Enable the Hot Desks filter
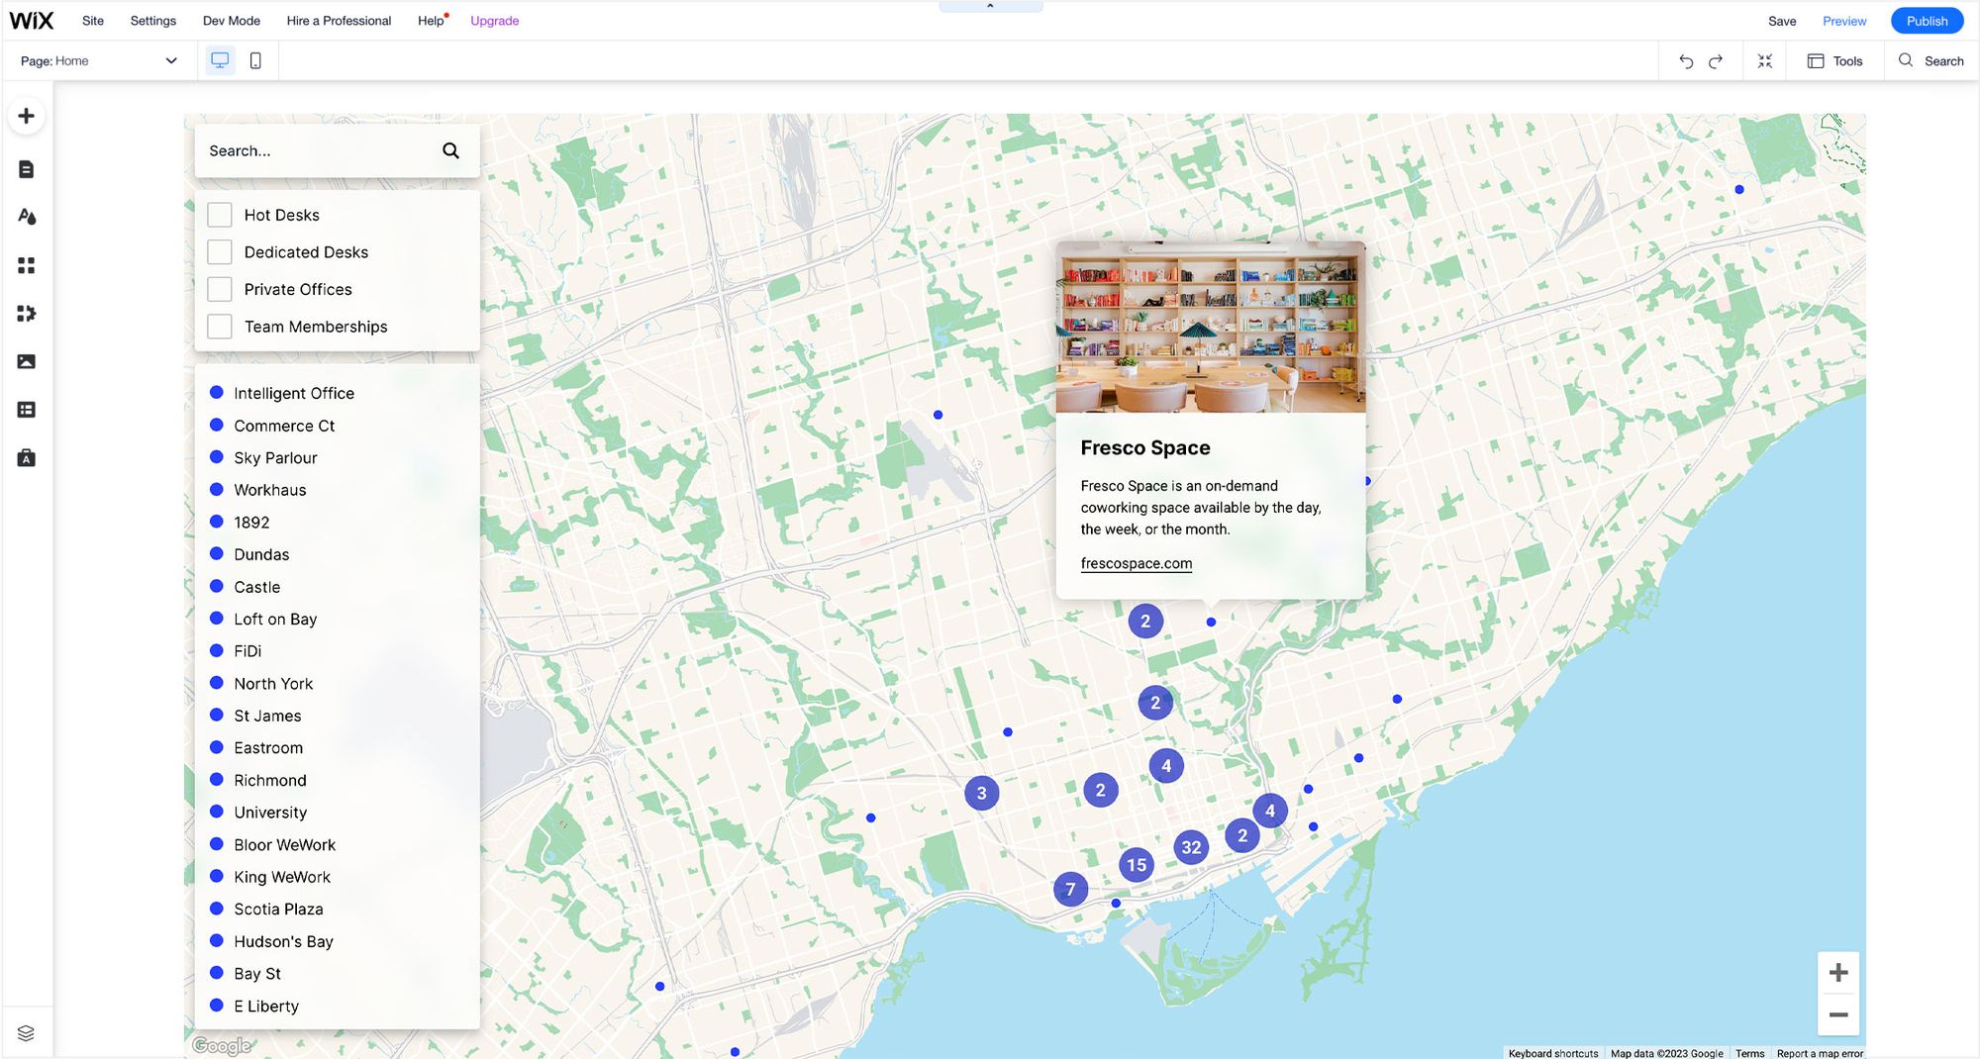This screenshot has height=1059, width=1980. tap(219, 214)
